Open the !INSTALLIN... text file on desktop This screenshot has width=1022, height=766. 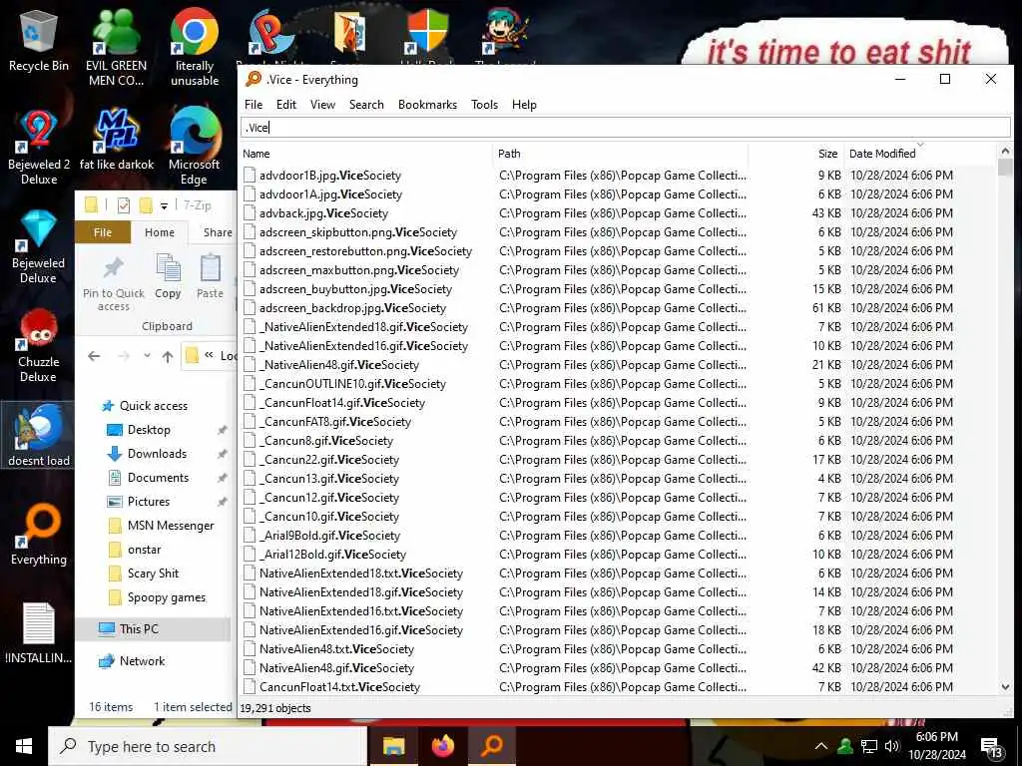(39, 633)
